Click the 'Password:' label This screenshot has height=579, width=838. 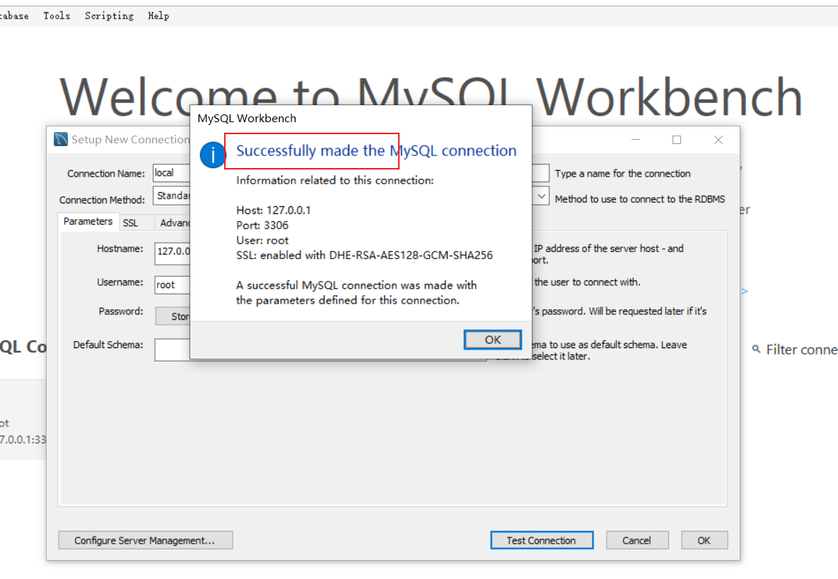point(121,311)
